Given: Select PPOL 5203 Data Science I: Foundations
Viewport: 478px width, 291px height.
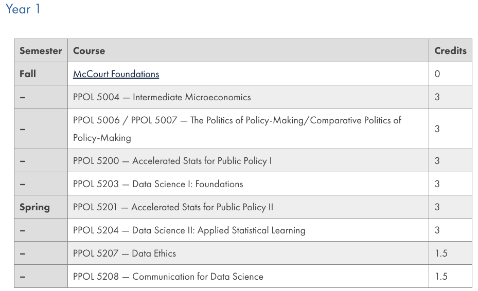Looking at the screenshot, I should coord(158,184).
